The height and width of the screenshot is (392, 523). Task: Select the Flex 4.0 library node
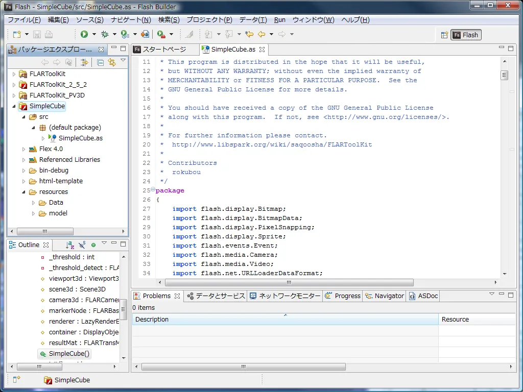click(x=51, y=149)
